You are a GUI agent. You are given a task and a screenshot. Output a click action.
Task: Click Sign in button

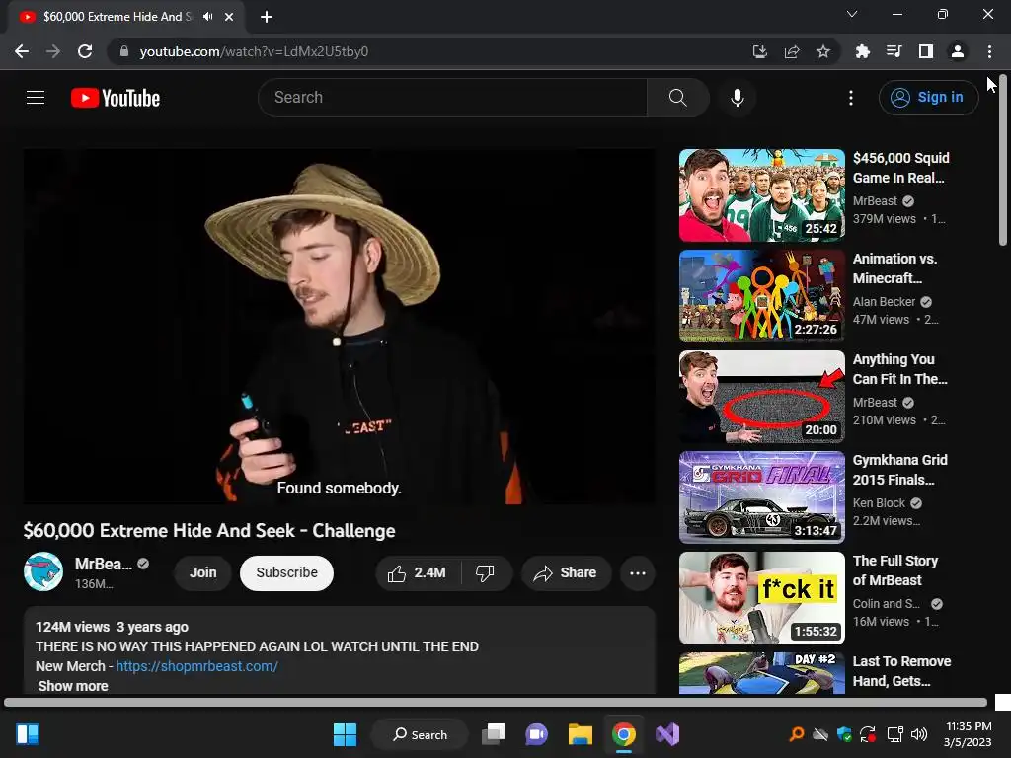point(928,98)
